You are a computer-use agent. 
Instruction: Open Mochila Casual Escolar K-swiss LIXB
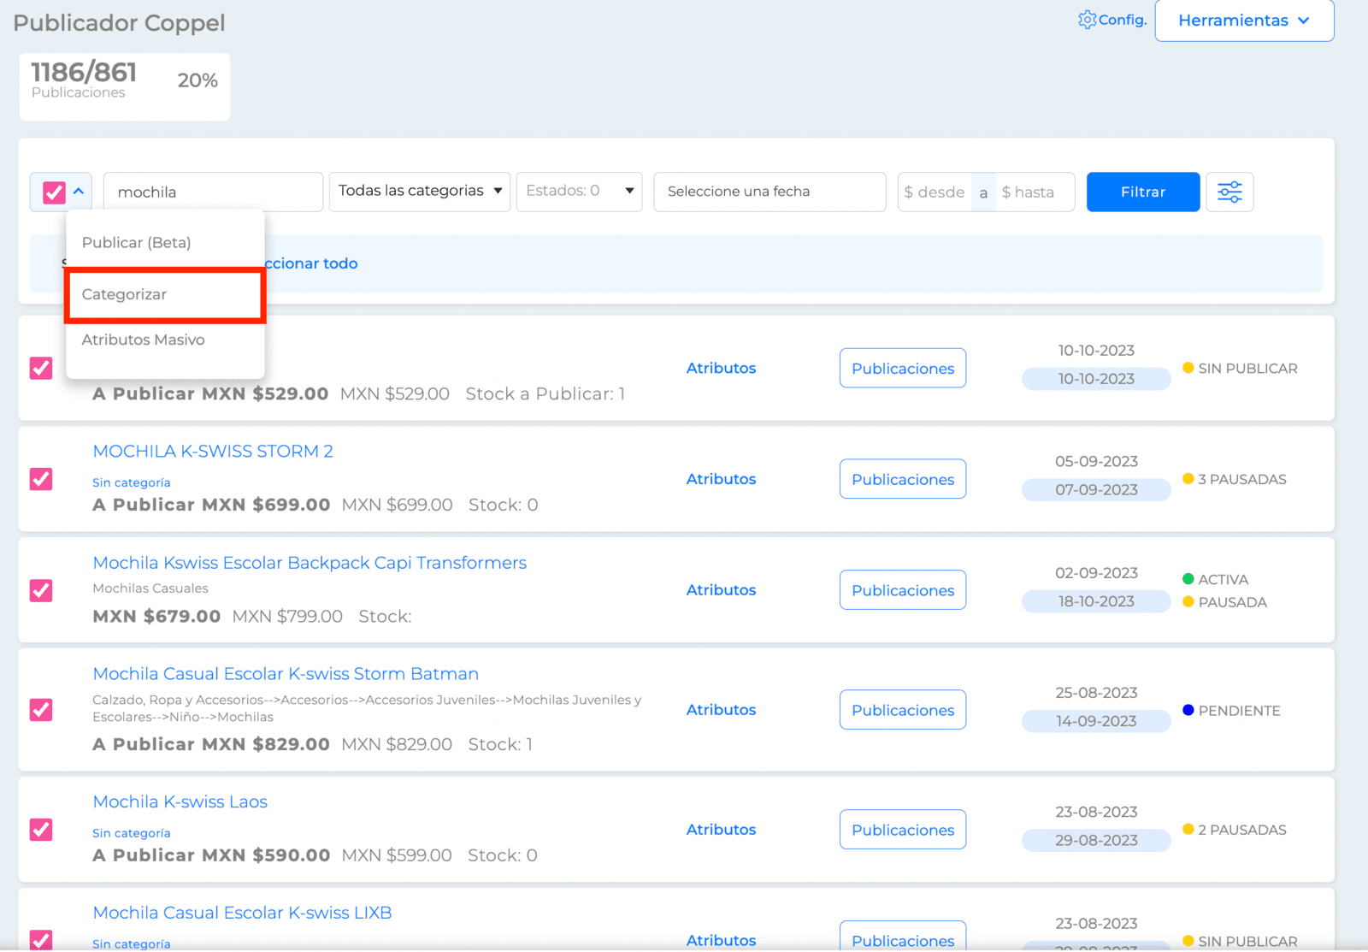[x=242, y=913]
